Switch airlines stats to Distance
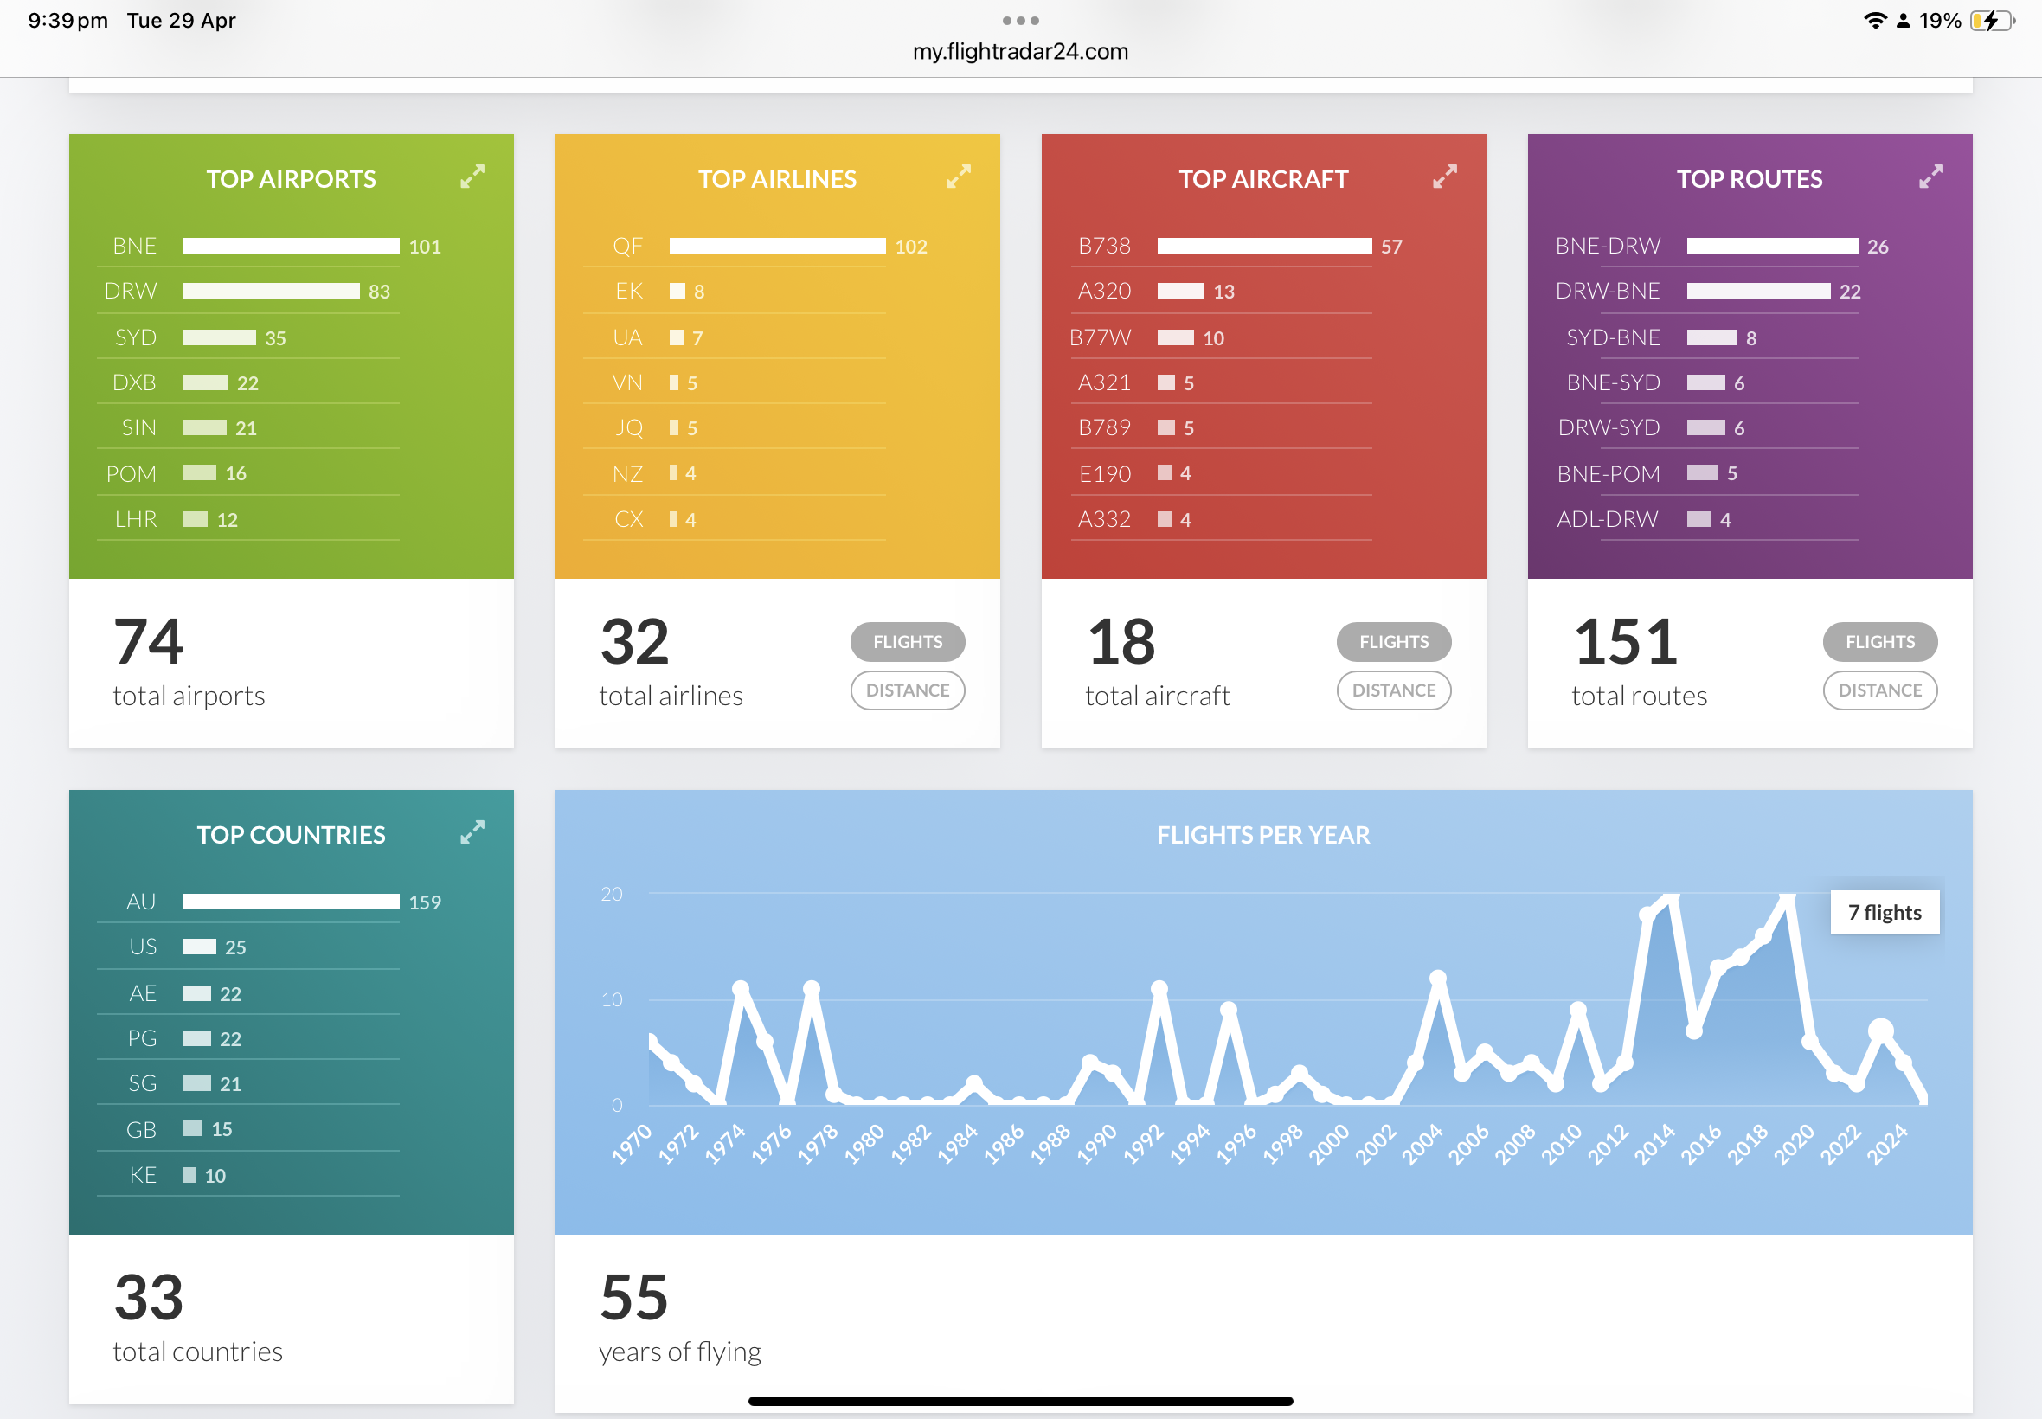Screen dimensions: 2042x1419 (x=908, y=690)
